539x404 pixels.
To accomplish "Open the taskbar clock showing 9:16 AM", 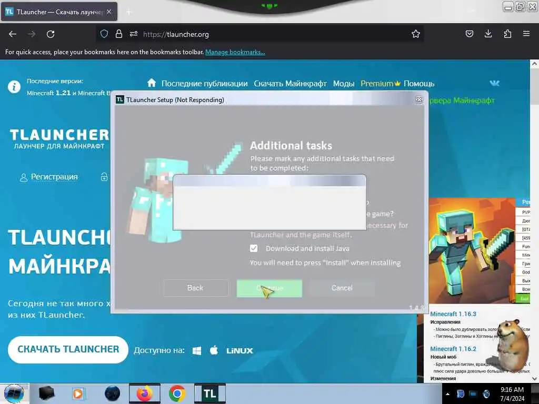I will [x=512, y=394].
